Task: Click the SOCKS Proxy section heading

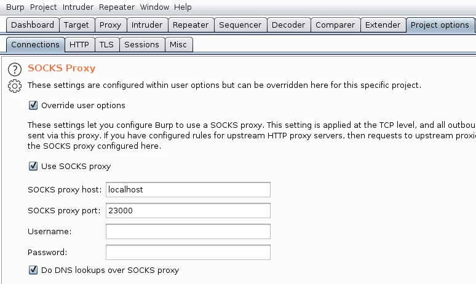Action: 61,68
